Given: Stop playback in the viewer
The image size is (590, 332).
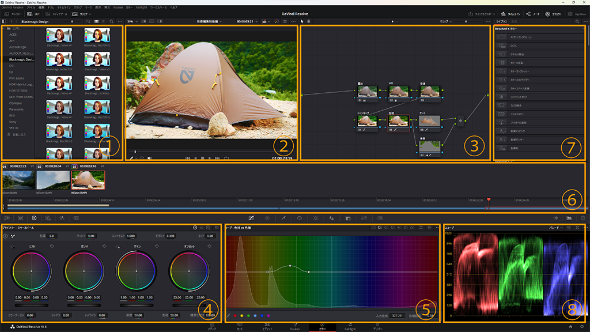Looking at the screenshot, I should tap(202, 158).
